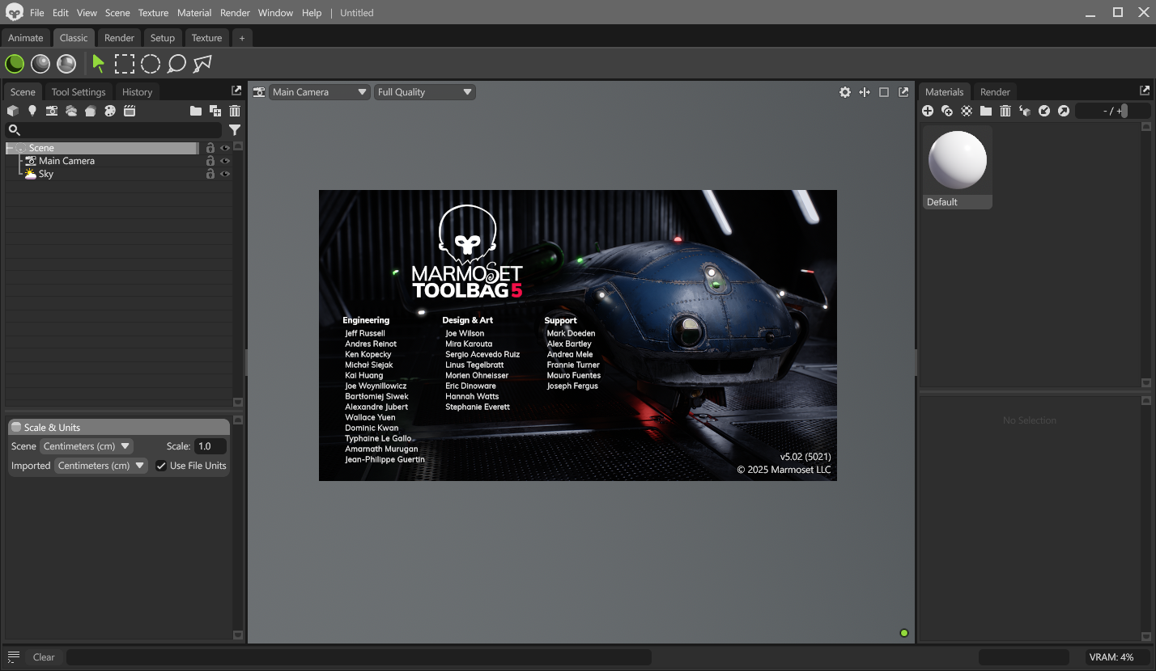
Task: Open the Texture menu
Action: tap(153, 13)
